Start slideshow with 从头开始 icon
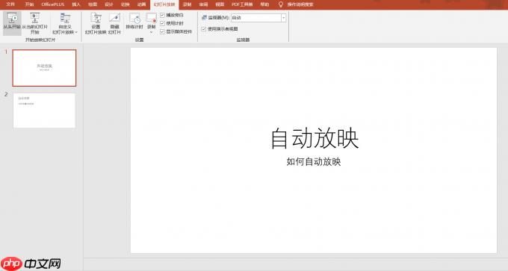 click(12, 18)
